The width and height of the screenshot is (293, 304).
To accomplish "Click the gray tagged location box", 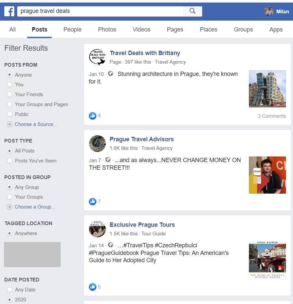I will [x=32, y=255].
